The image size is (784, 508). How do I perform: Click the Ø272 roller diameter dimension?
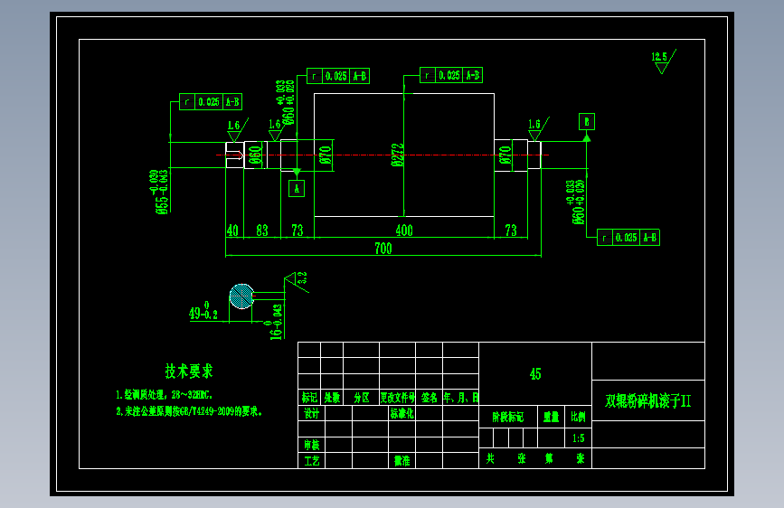(x=398, y=155)
